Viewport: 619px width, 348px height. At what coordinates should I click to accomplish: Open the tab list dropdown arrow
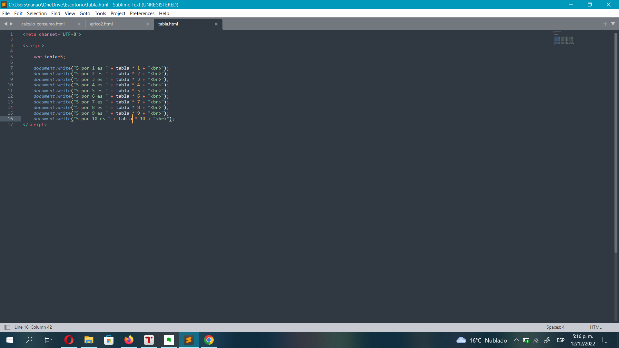pyautogui.click(x=613, y=24)
